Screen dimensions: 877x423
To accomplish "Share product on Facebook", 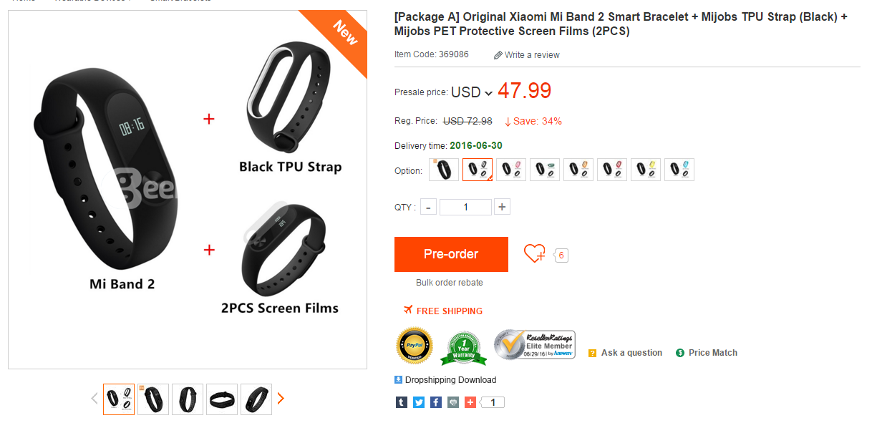I will [x=436, y=402].
